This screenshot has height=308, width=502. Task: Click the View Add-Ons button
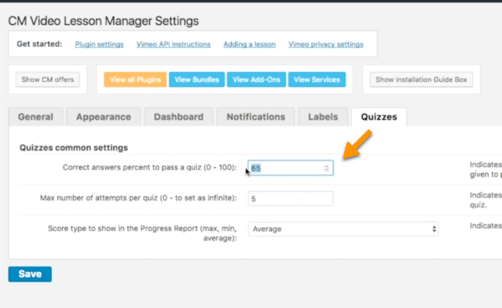256,80
